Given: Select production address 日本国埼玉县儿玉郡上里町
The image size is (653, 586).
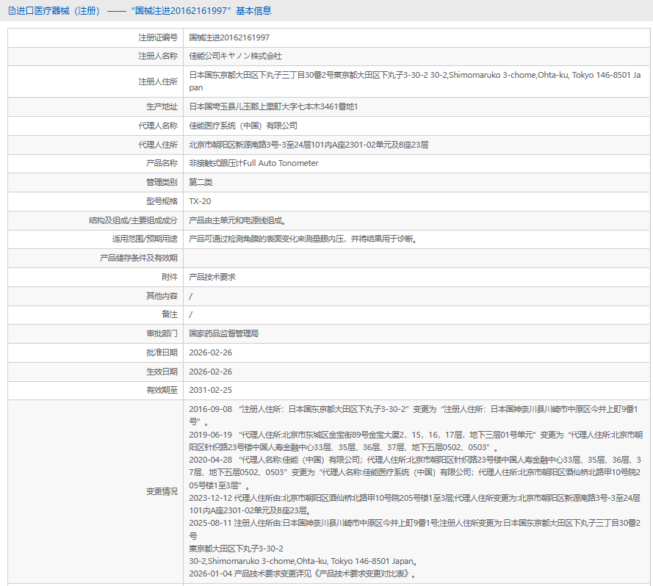Looking at the screenshot, I should (273, 106).
